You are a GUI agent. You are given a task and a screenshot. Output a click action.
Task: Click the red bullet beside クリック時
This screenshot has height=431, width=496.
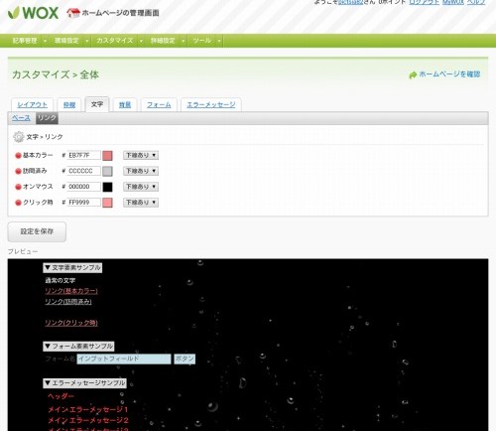pos(18,203)
